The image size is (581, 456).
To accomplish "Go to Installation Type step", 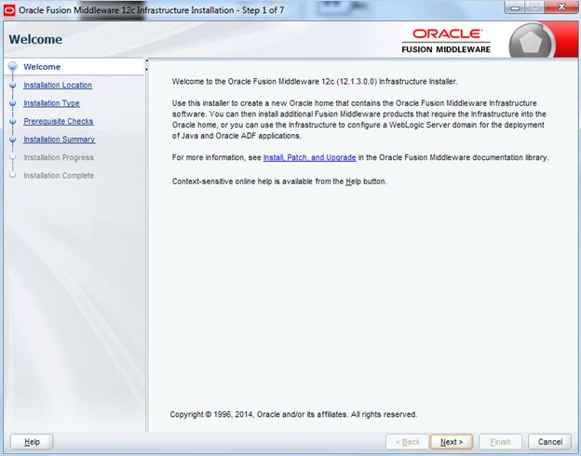I will click(x=51, y=103).
